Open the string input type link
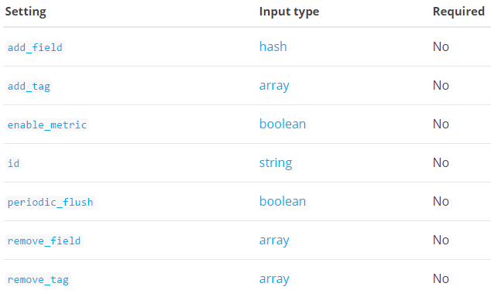Screen dimensions: 491x290 (276, 162)
